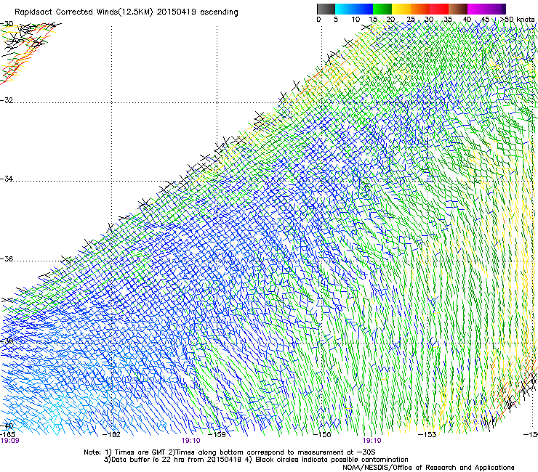Click the latitude label '-32'
The image size is (538, 472).
(7, 100)
